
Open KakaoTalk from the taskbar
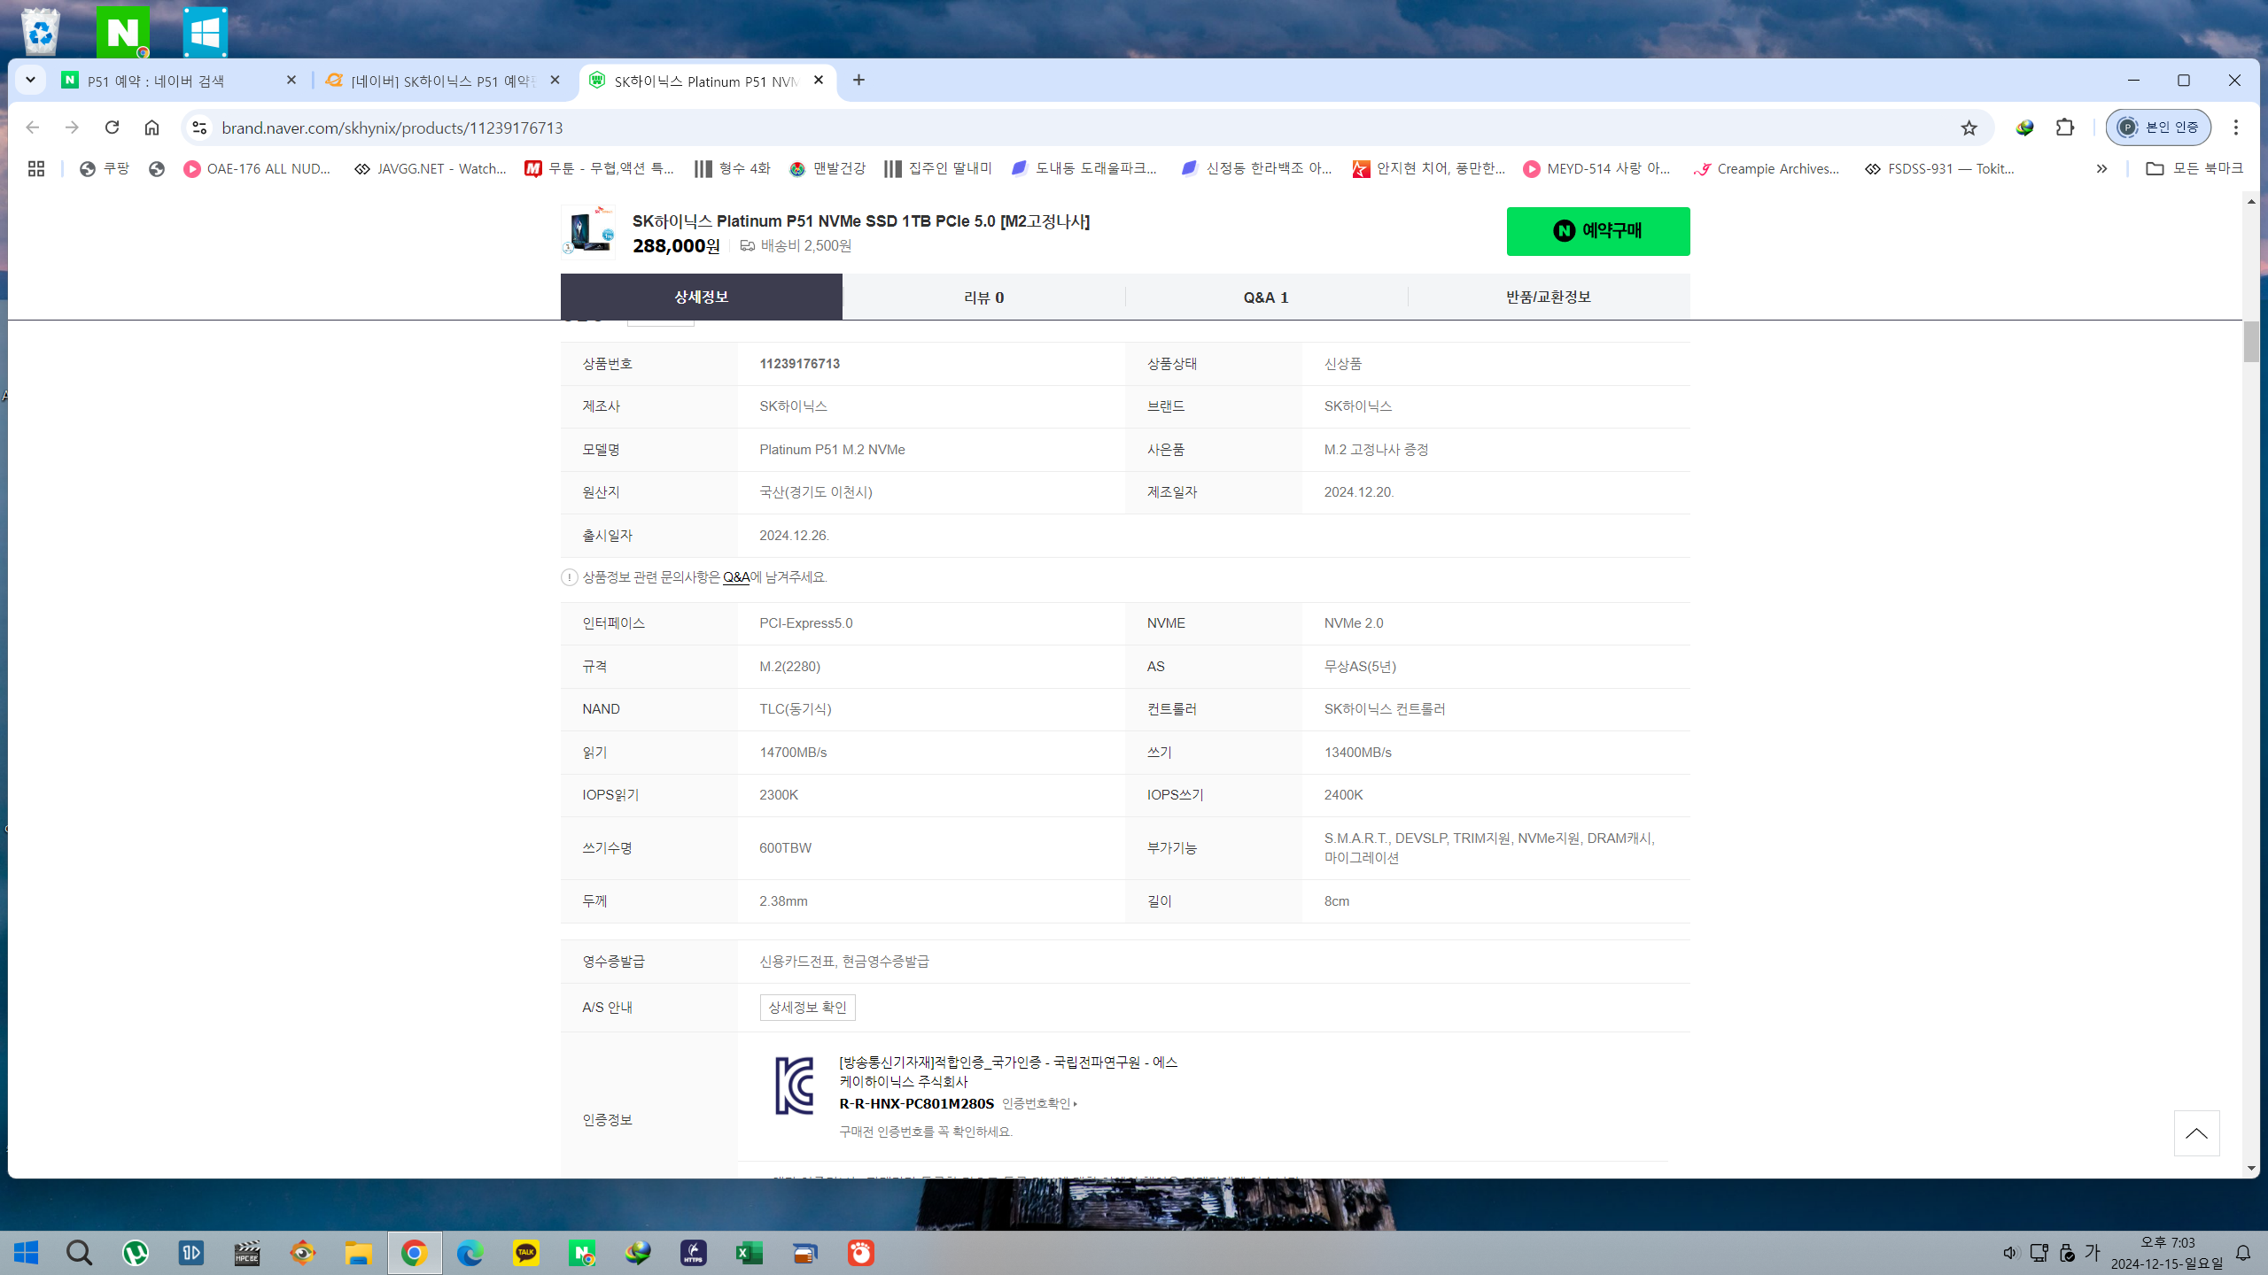point(526,1253)
